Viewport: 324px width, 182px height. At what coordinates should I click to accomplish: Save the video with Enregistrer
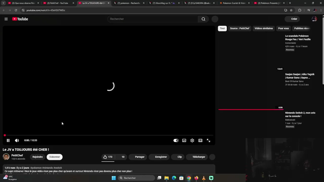point(158,157)
